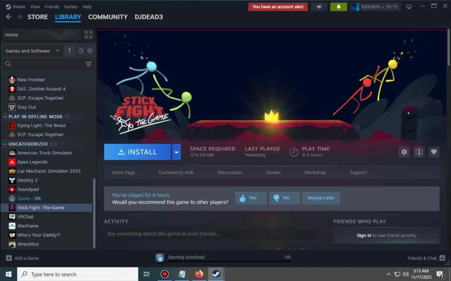Click the download progress bar
Screen dimensions: 451x281
tap(229, 261)
